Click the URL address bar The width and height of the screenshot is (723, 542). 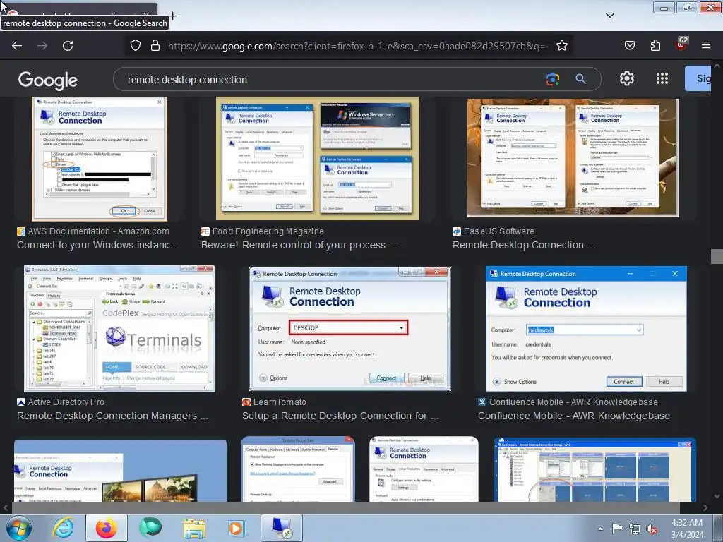[357, 46]
